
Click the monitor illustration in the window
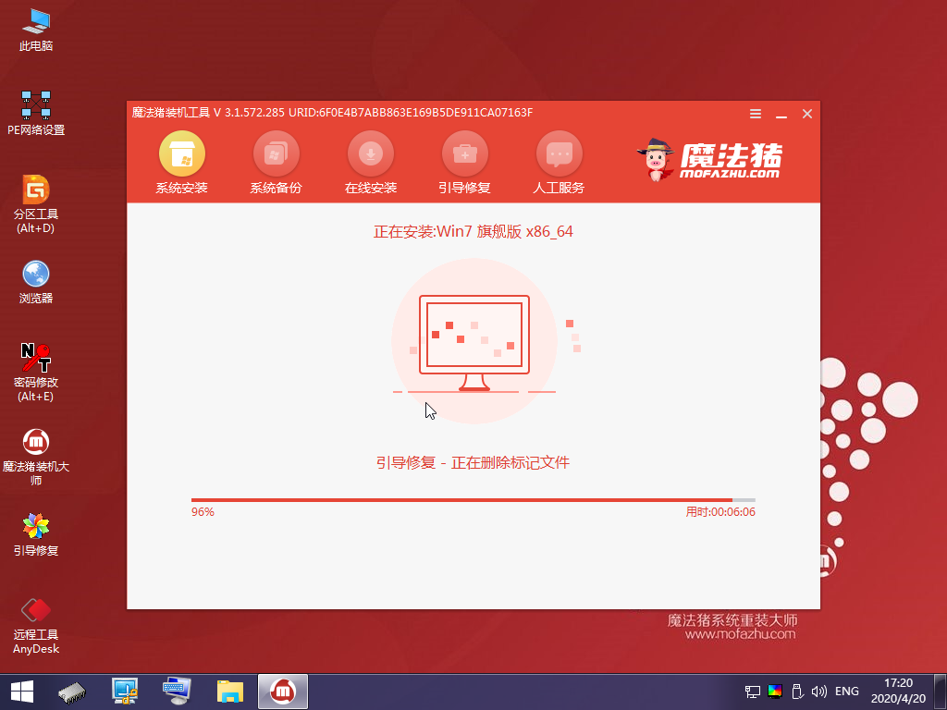click(x=474, y=342)
